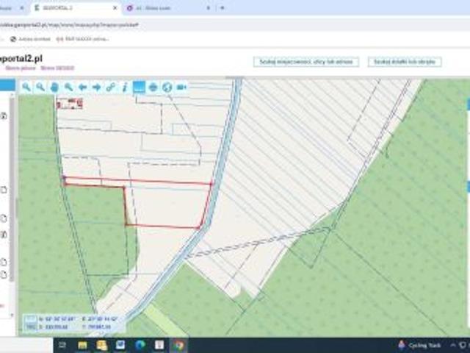Screen dimensions: 470x353
Task: Open a new browser tab with plus
Action: [x=223, y=7]
